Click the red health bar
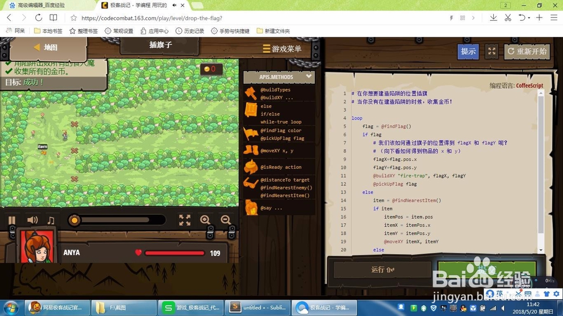 (x=175, y=253)
